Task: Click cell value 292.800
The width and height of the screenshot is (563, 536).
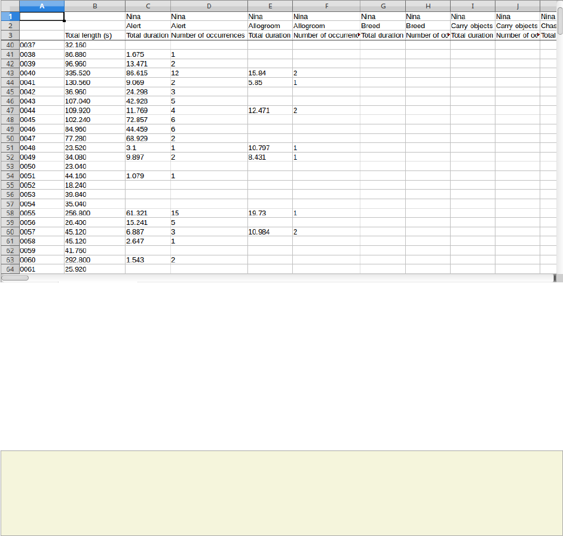Action: (95, 260)
